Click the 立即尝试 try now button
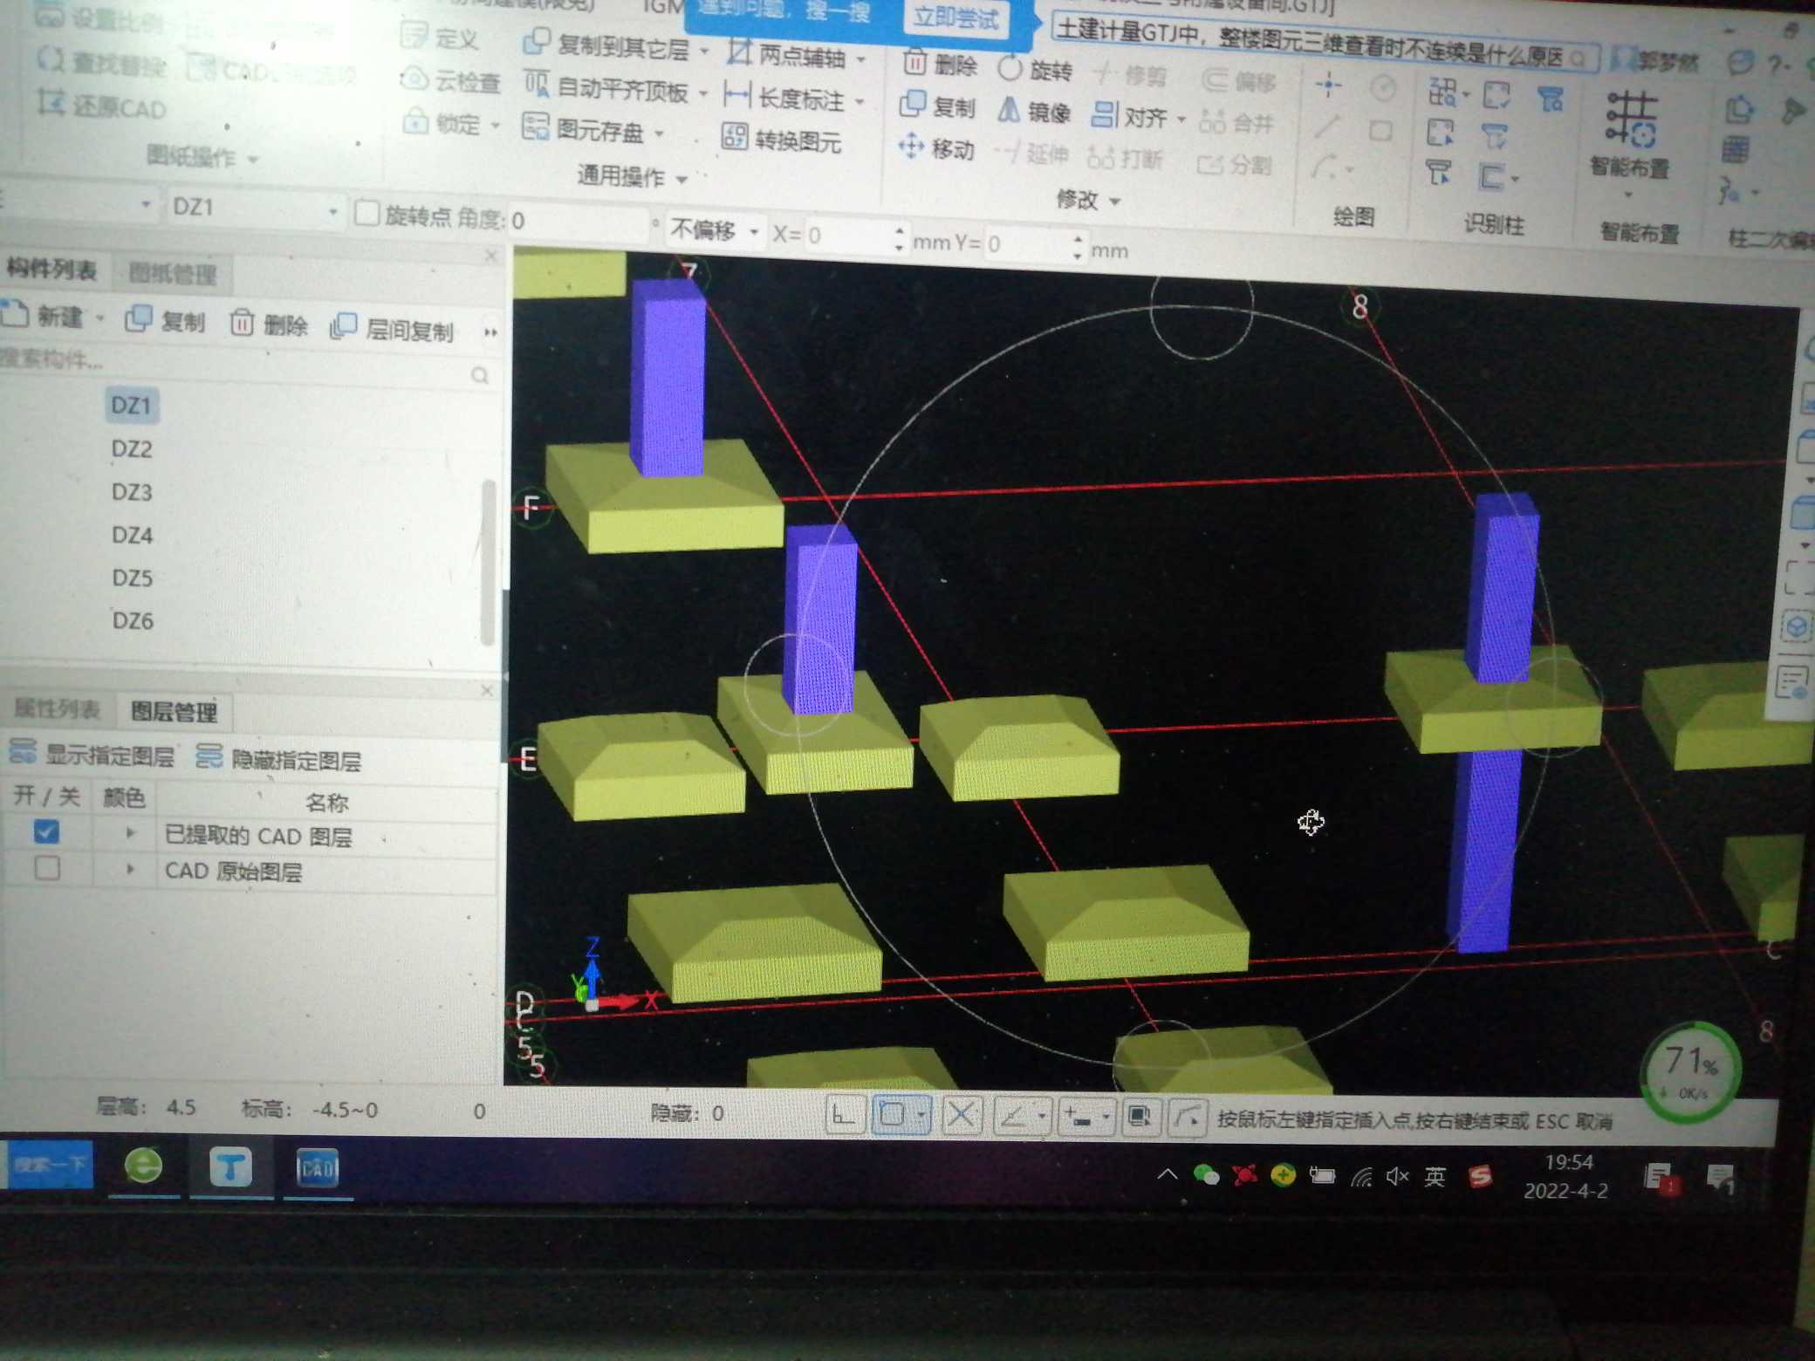The height and width of the screenshot is (1361, 1815). (x=957, y=17)
